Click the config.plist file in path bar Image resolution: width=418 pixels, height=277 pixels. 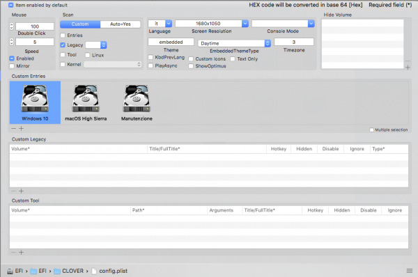pos(109,271)
